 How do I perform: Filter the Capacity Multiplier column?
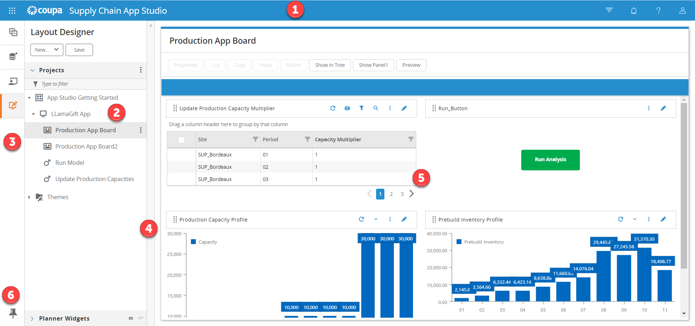coord(411,139)
